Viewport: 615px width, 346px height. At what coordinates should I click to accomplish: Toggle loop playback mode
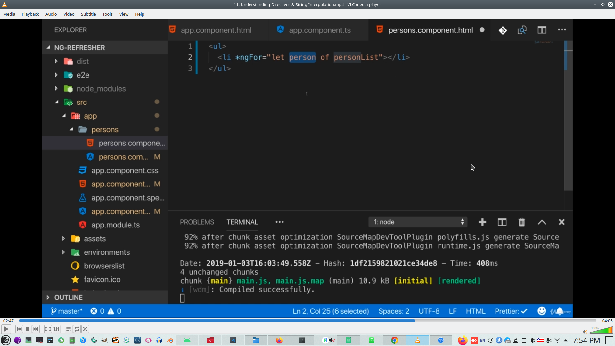77,329
